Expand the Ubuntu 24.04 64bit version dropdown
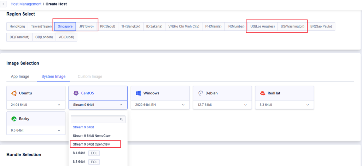The image size is (362, 166). pyautogui.click(x=36, y=105)
